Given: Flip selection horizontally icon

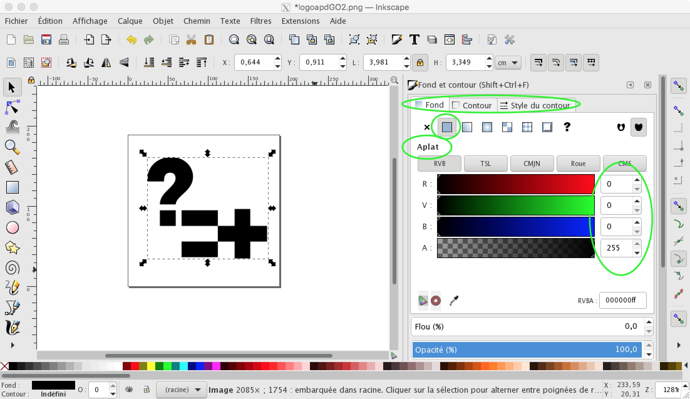Looking at the screenshot, I should coord(106,62).
